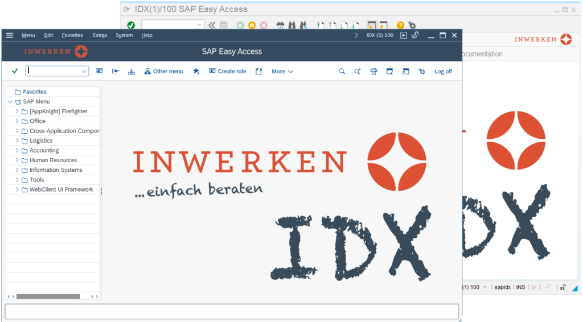The height and width of the screenshot is (322, 583).
Task: Open the Favorites menu
Action: point(72,35)
